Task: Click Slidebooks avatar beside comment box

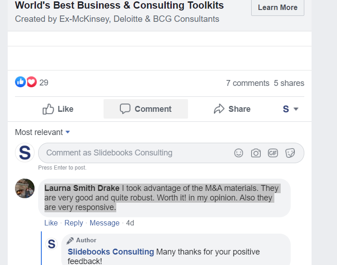Action: pyautogui.click(x=25, y=153)
